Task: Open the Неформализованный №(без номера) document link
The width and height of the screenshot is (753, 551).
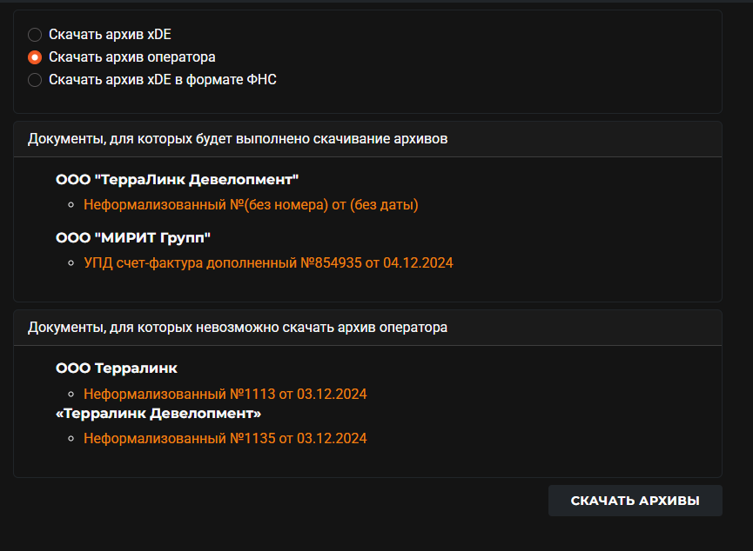Action: click(x=251, y=205)
